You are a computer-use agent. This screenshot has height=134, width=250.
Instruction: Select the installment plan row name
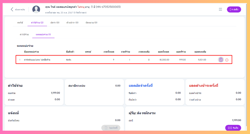tap(37, 60)
